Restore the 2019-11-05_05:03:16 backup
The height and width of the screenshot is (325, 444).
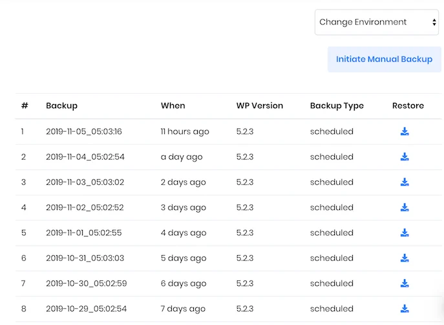(405, 131)
